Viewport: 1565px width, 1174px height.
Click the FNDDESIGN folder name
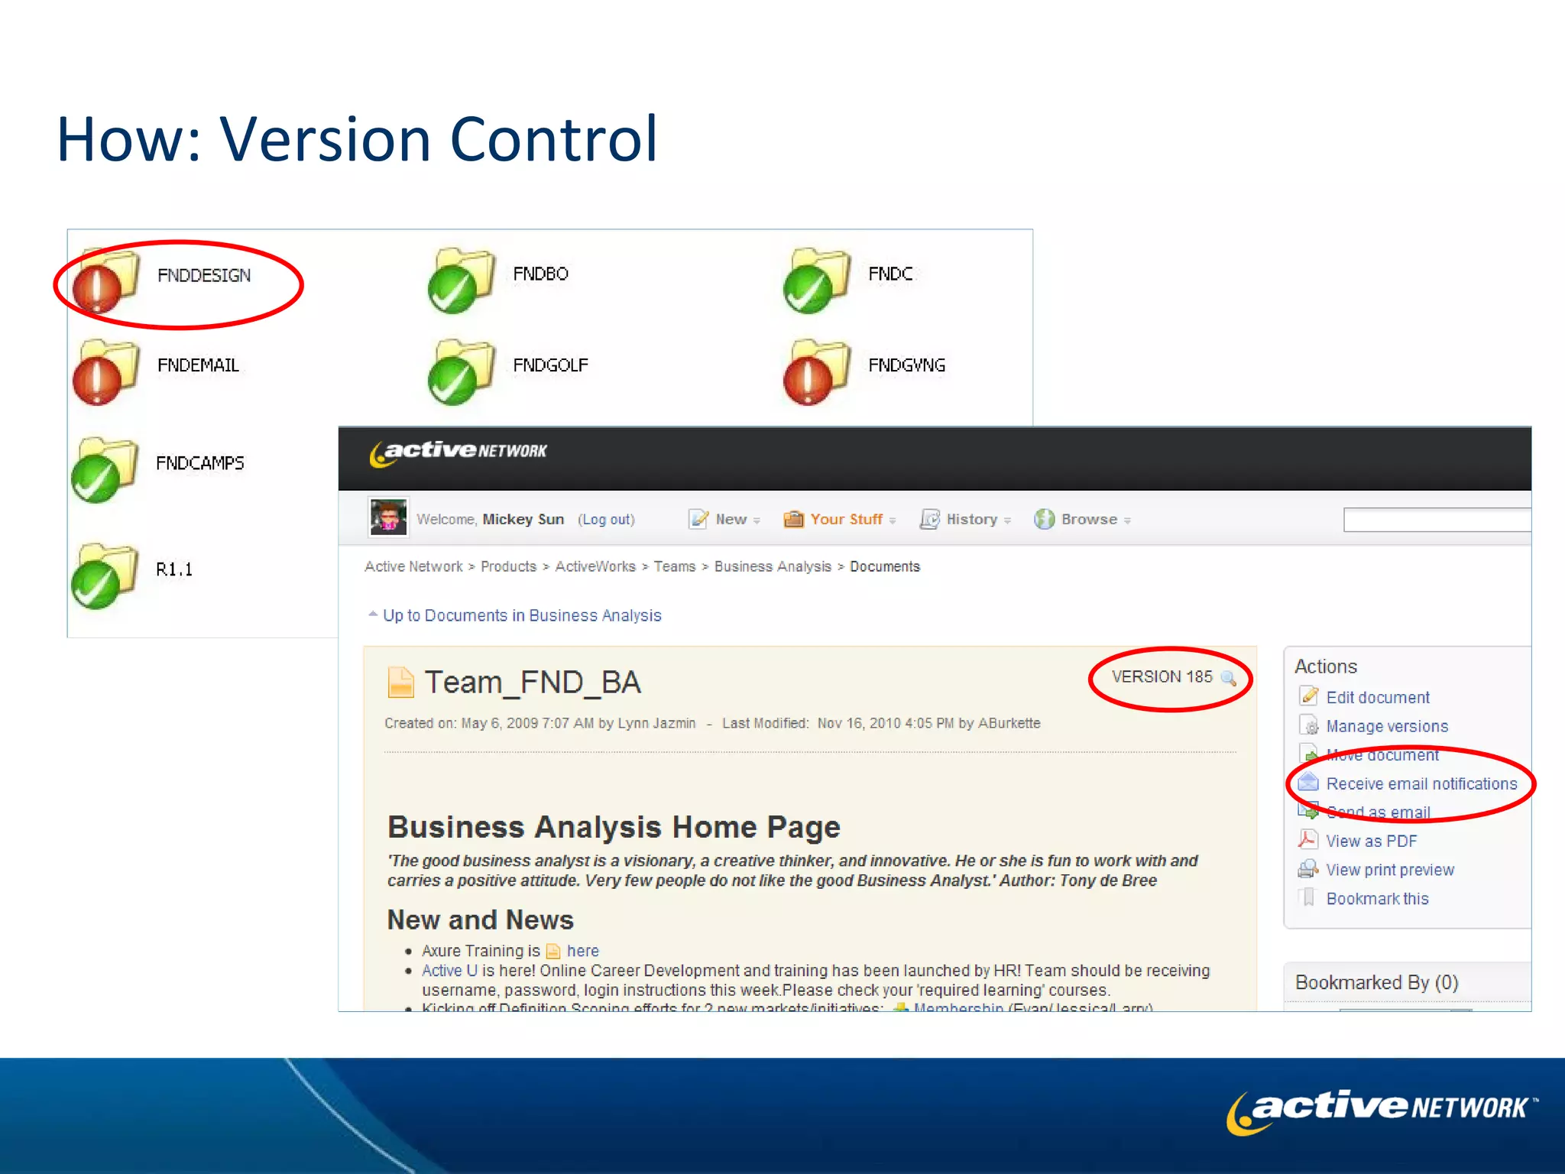coord(204,275)
